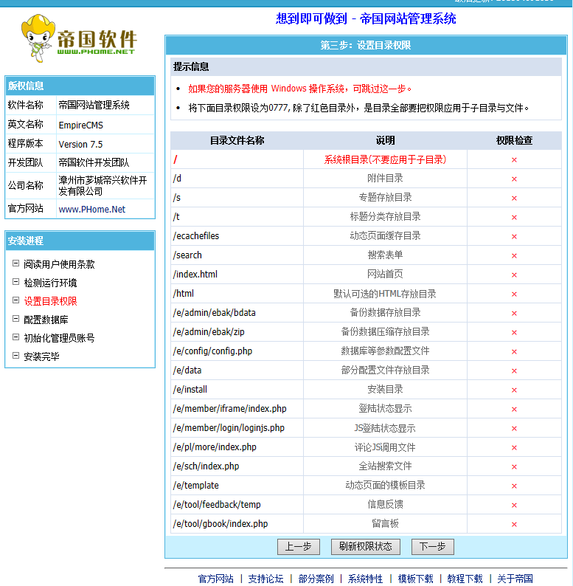
Task: Click the permission X for root directory /
Action: click(514, 159)
